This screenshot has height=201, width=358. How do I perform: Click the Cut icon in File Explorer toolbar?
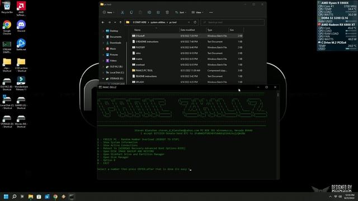click(123, 12)
